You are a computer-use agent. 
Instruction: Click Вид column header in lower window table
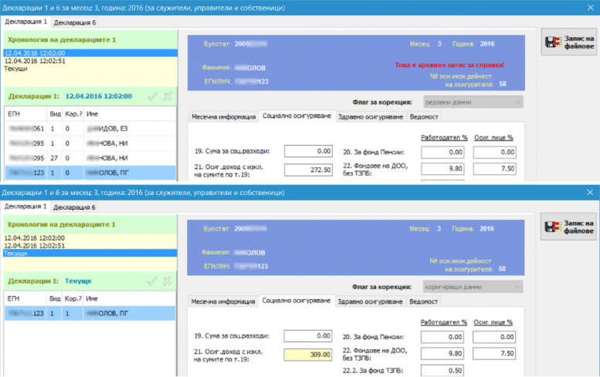click(x=54, y=298)
